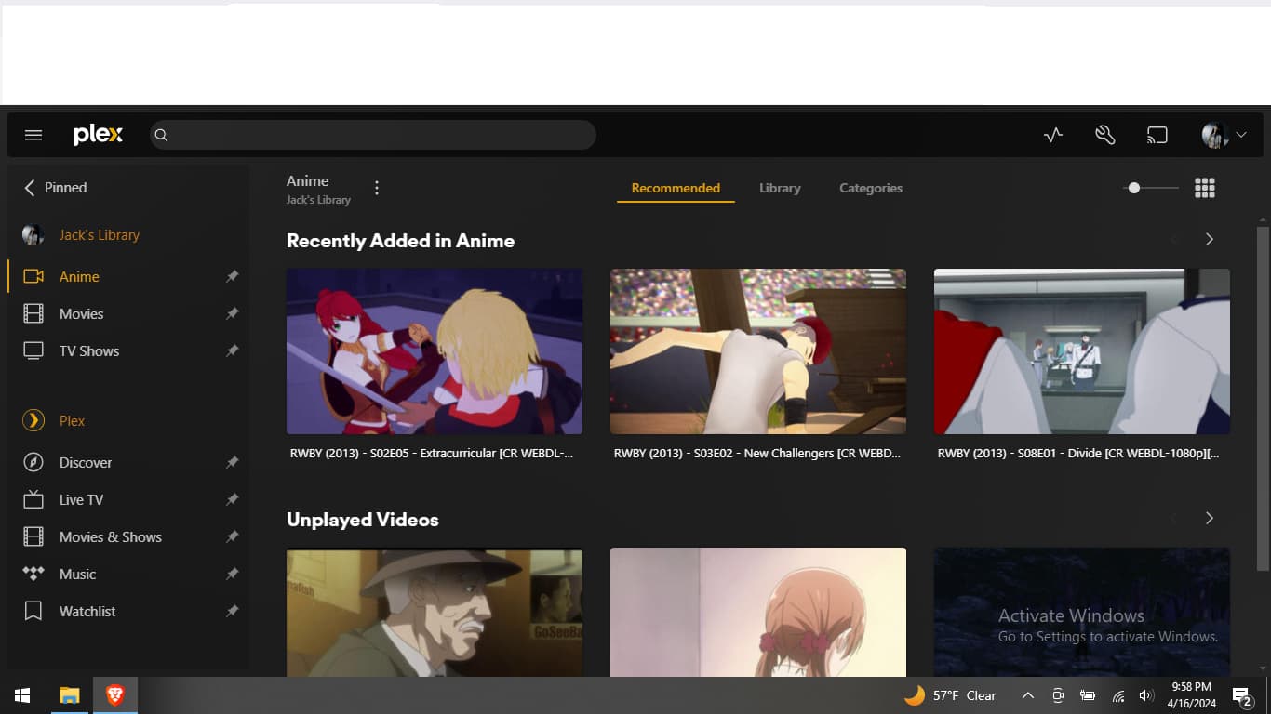This screenshot has height=714, width=1271.
Task: Open Discover in the sidebar
Action: click(x=86, y=462)
